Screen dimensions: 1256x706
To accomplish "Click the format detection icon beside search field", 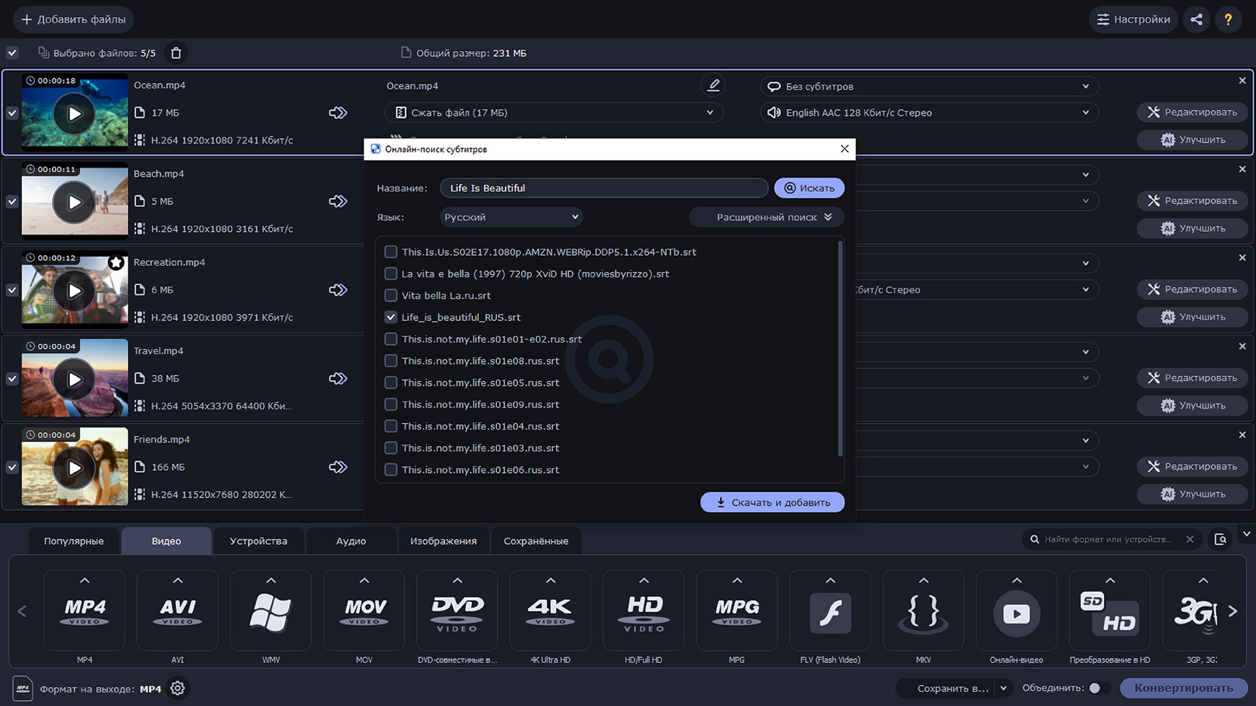I will pos(1220,539).
